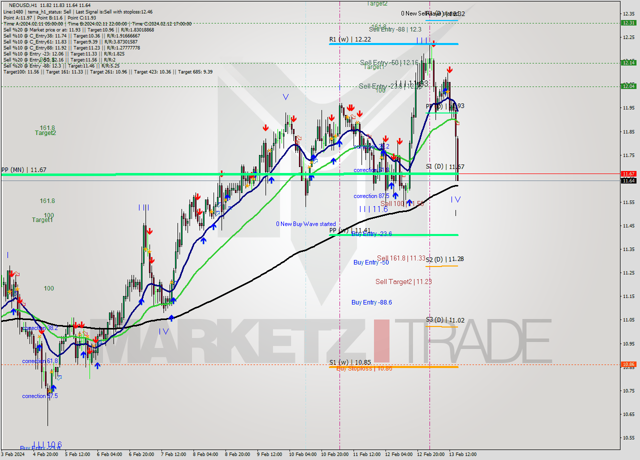This screenshot has width=640, height=460.
Task: Click the '6 Feb 04:00' time axis label
Action: click(109, 454)
